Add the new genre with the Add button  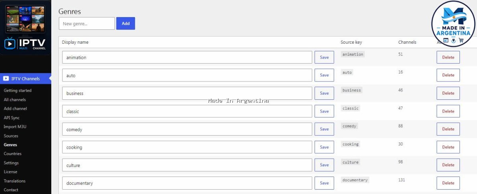[126, 23]
